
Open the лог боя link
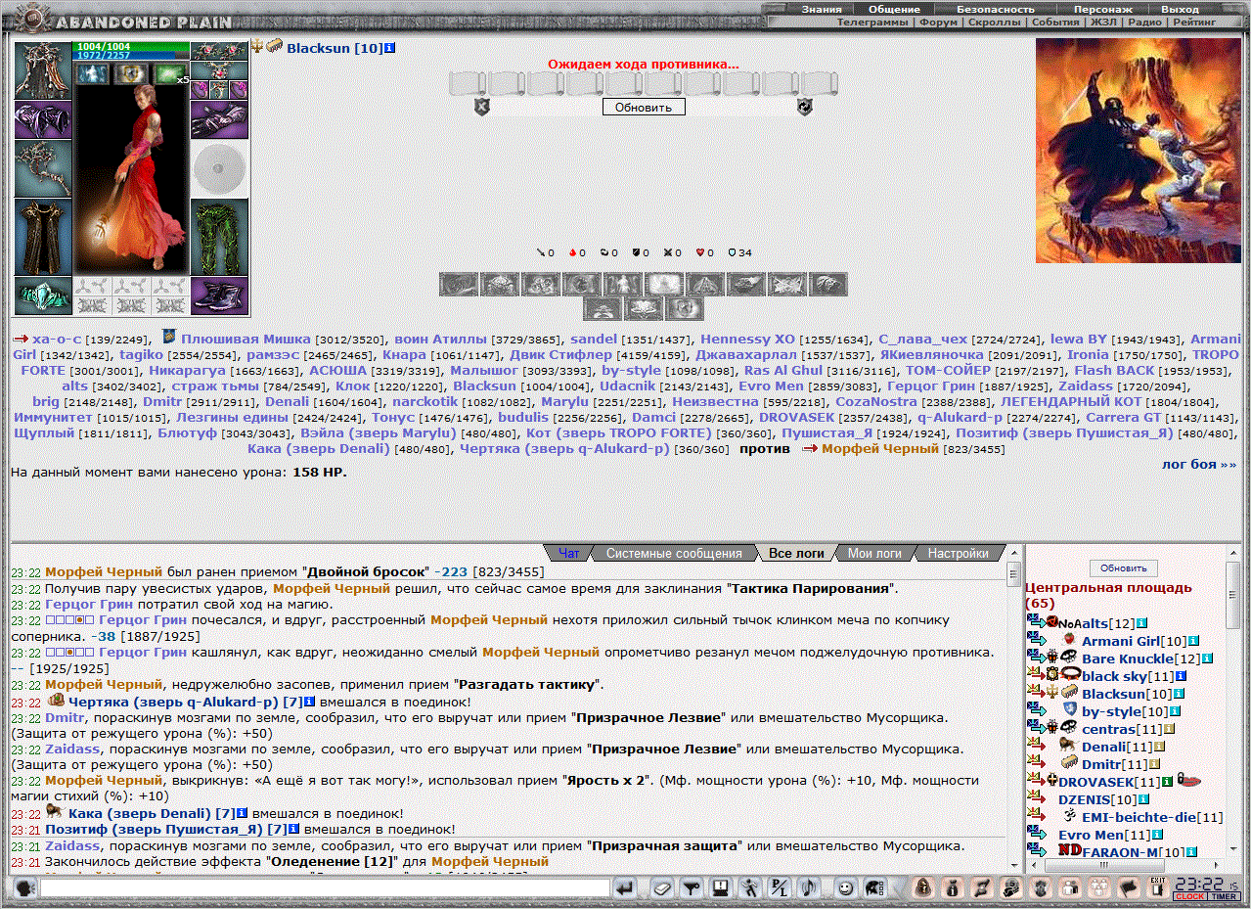tap(1199, 464)
